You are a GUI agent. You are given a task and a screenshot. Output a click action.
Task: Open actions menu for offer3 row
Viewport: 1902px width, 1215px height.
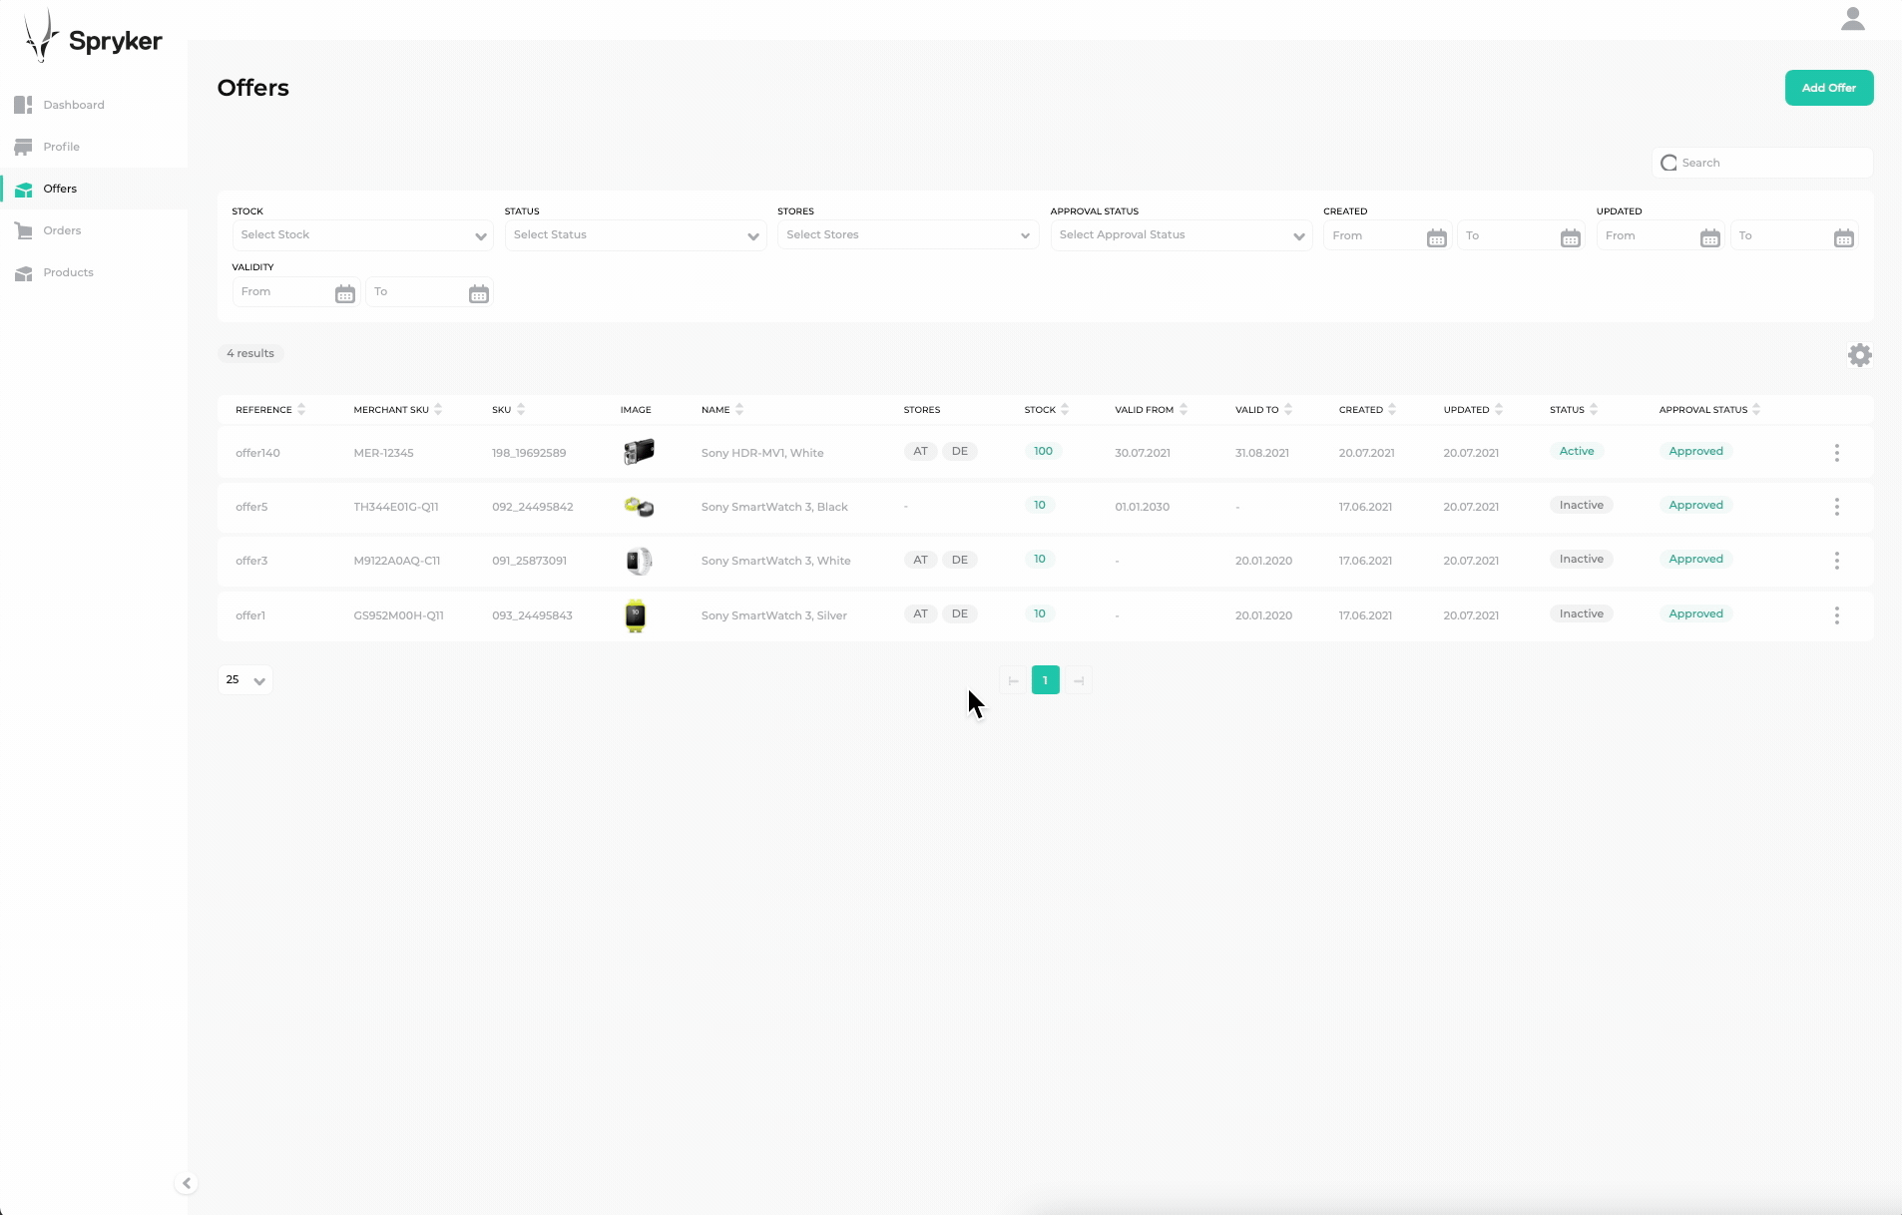pyautogui.click(x=1836, y=561)
